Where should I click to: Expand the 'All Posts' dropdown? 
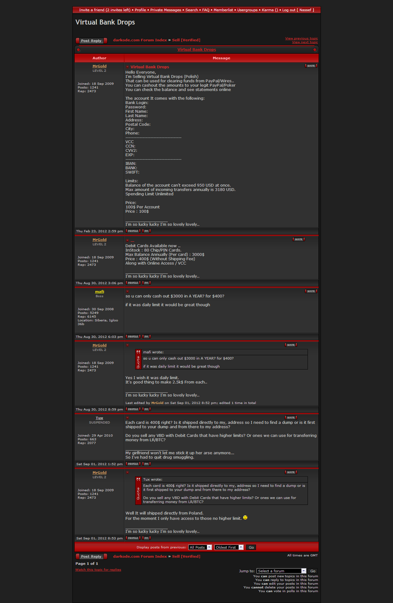[x=200, y=547]
